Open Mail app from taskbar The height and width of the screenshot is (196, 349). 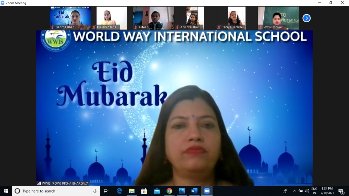[x=157, y=191]
